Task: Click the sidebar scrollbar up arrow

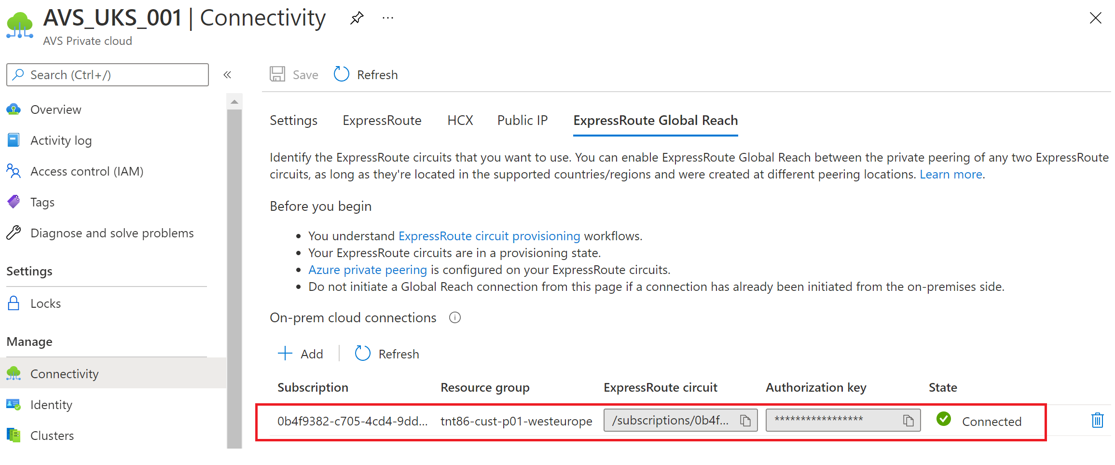Action: point(234,102)
